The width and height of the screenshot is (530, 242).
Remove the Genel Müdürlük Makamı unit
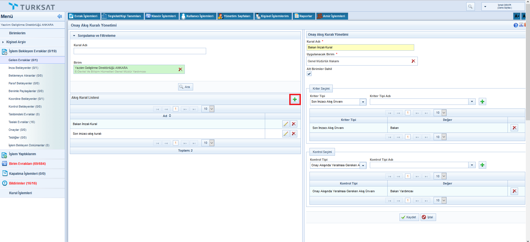click(x=413, y=61)
